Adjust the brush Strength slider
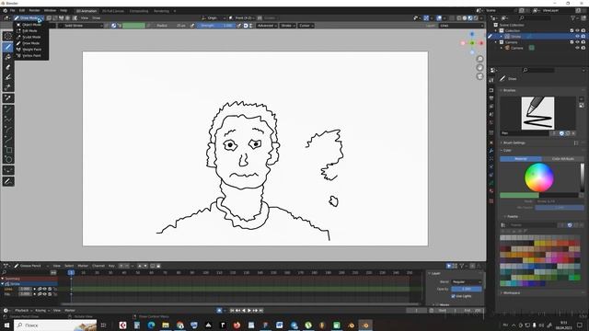Viewport: 589px width, 331px height. [216, 26]
